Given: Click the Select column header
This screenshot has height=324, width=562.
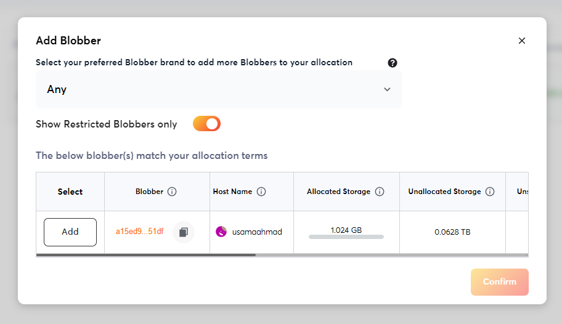Looking at the screenshot, I should (70, 192).
